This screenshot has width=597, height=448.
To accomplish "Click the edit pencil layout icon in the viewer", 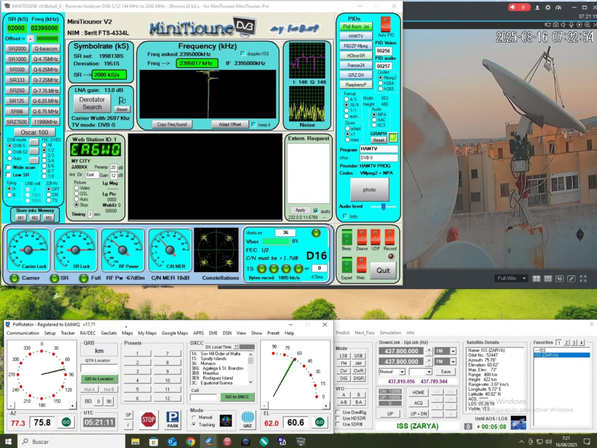I will click(x=571, y=279).
